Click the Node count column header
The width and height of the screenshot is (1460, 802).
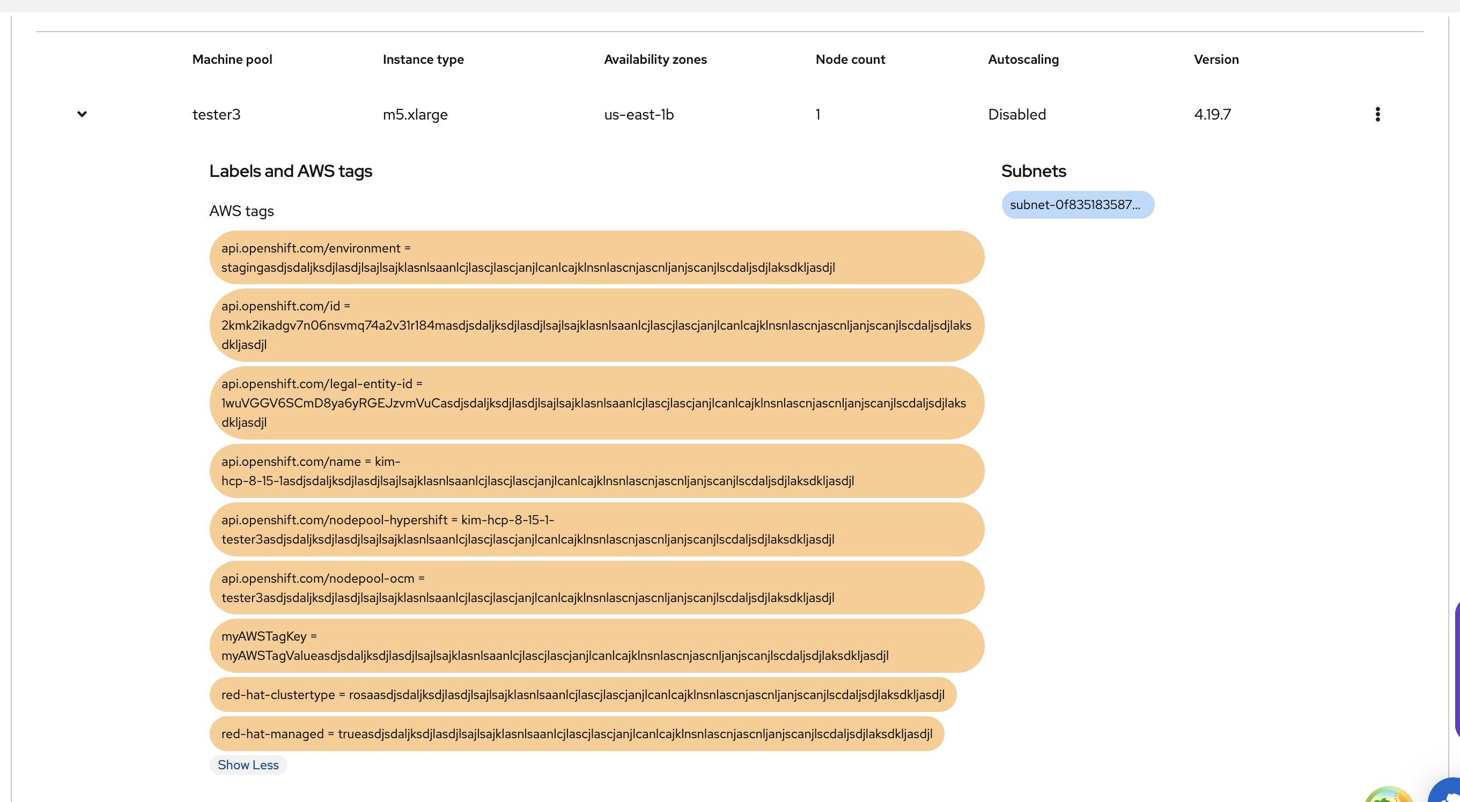point(850,60)
